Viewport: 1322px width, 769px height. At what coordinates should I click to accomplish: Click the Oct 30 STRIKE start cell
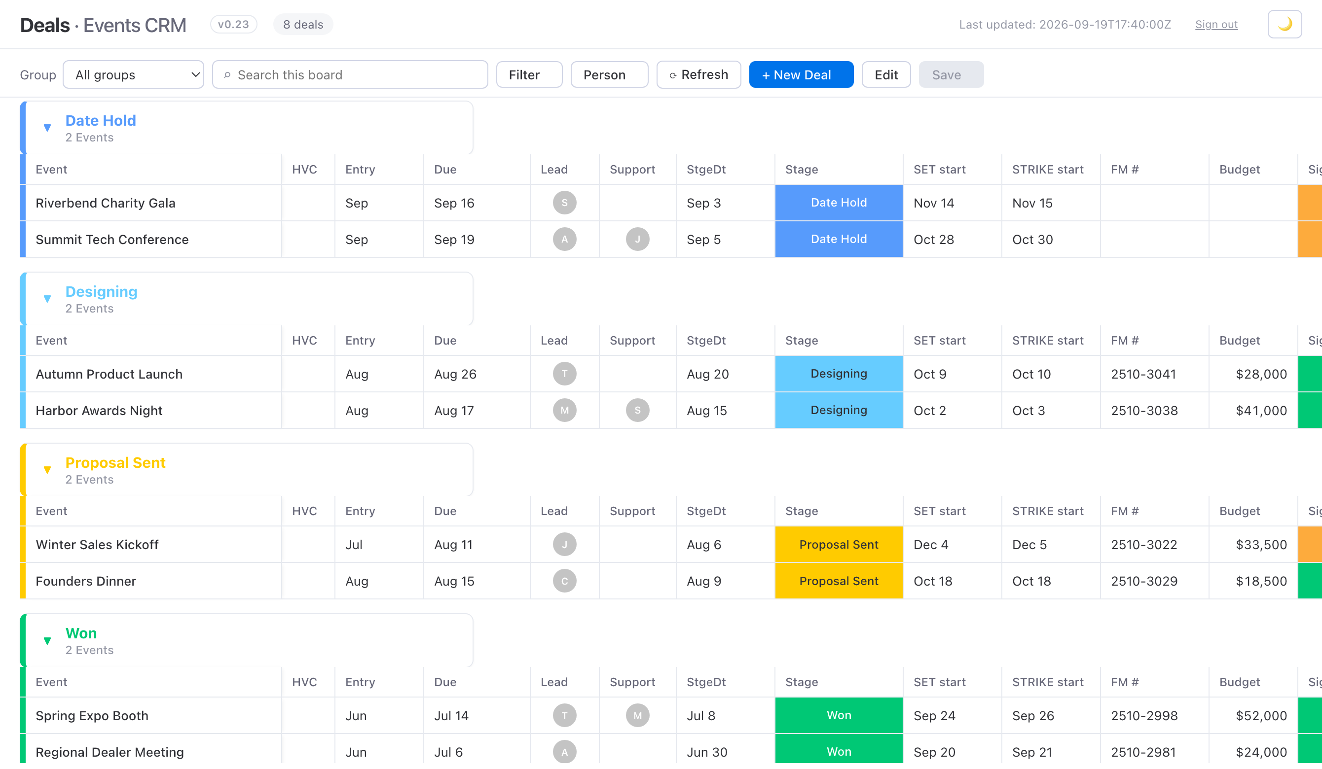1051,240
